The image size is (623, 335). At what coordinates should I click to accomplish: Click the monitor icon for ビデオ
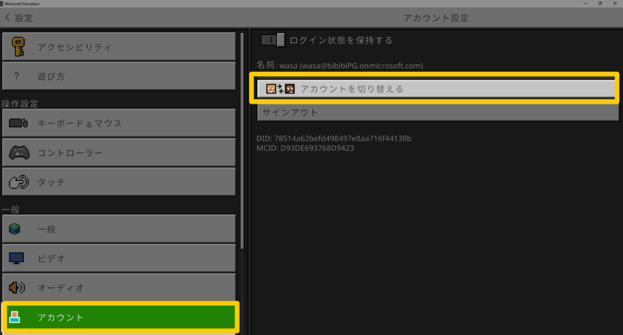16,258
